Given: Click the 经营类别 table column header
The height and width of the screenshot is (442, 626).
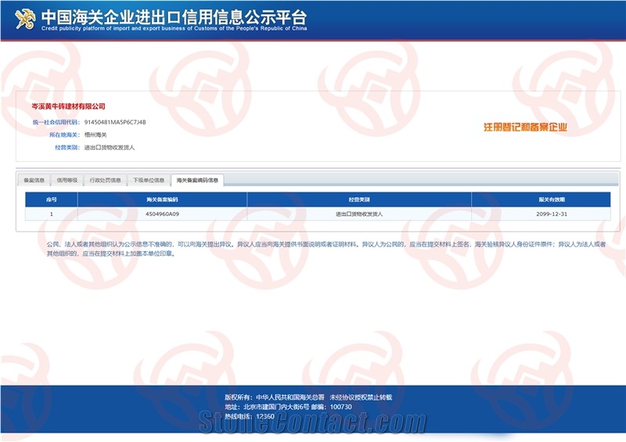Looking at the screenshot, I should click(359, 199).
